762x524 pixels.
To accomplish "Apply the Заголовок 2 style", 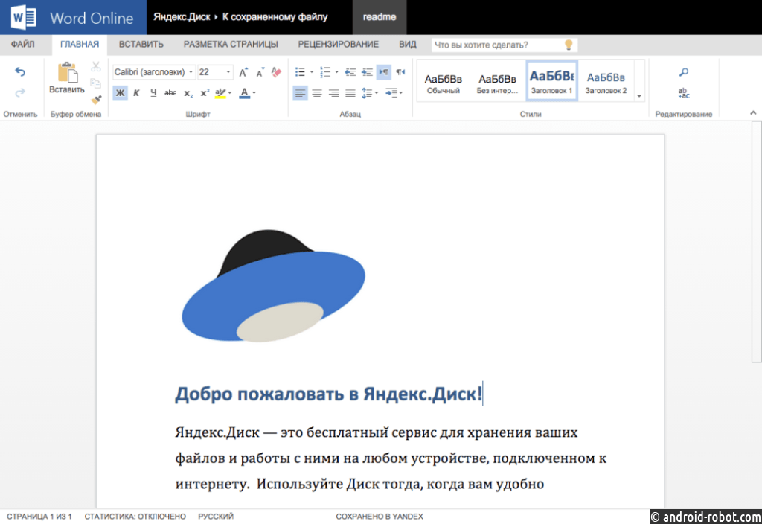I will click(606, 81).
